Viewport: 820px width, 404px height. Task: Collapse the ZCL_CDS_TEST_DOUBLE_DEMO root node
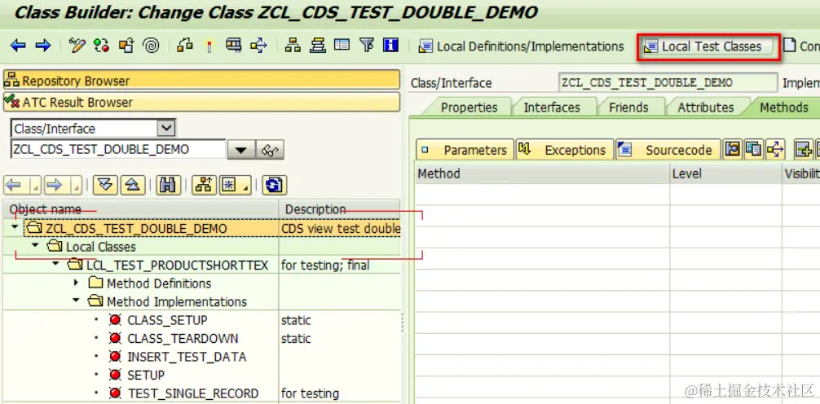(x=15, y=228)
